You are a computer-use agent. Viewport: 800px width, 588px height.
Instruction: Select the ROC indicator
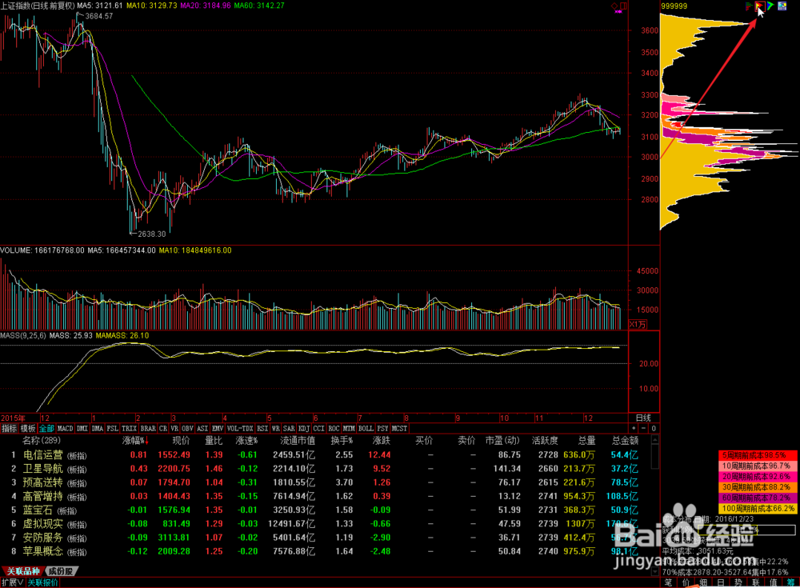pyautogui.click(x=334, y=428)
